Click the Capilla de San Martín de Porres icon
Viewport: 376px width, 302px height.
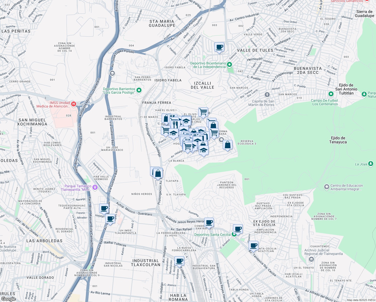point(267,95)
